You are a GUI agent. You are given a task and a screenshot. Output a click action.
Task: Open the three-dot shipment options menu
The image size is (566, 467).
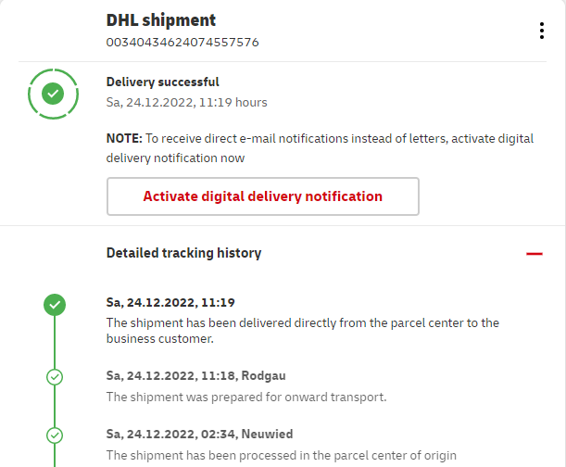coord(542,31)
